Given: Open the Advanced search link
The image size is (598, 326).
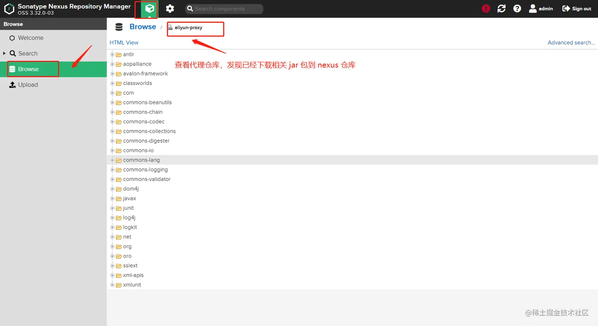Looking at the screenshot, I should click(571, 42).
